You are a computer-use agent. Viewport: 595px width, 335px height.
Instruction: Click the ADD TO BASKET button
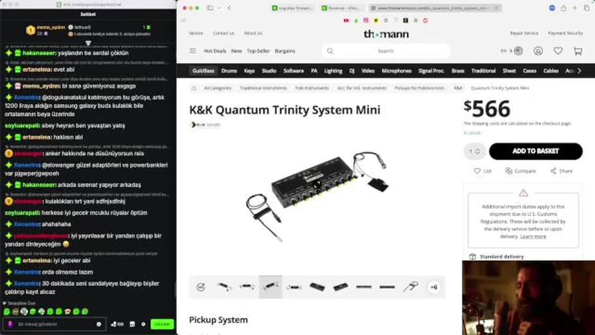535,151
